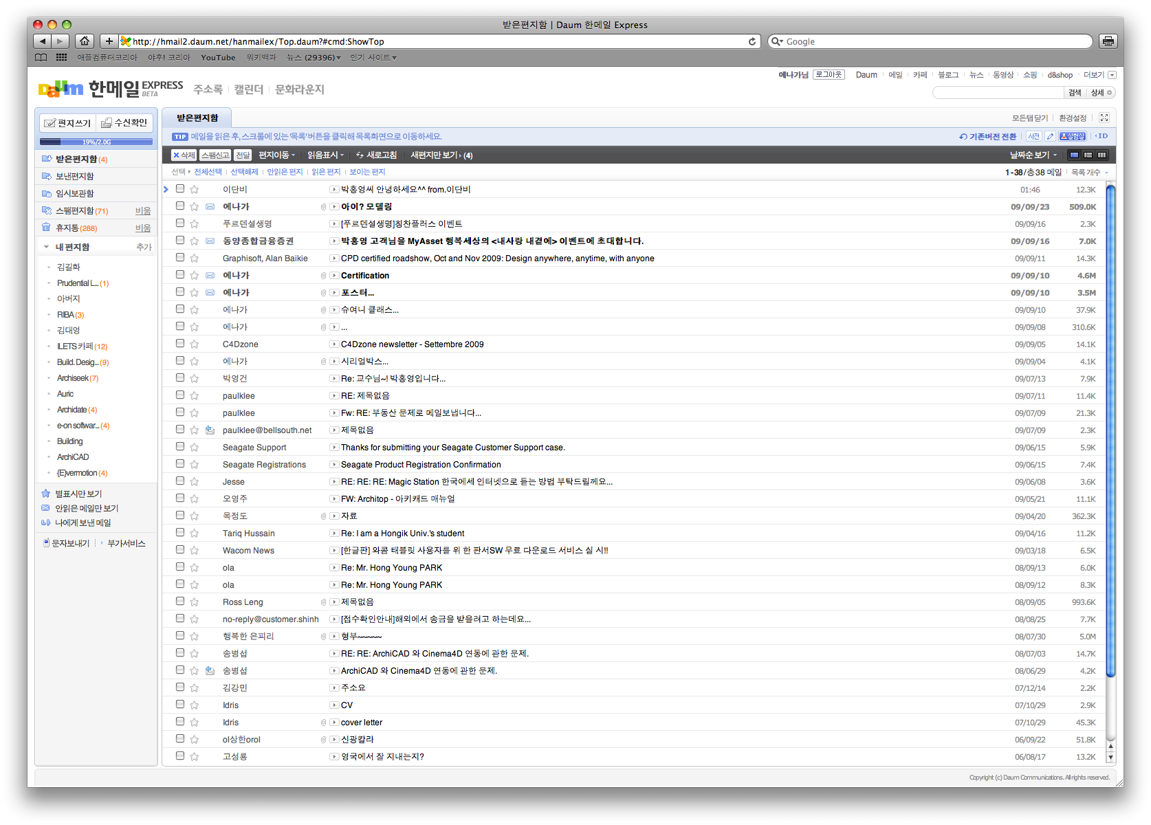
Task: Open the 캘린더 calendar menu
Action: pos(249,89)
